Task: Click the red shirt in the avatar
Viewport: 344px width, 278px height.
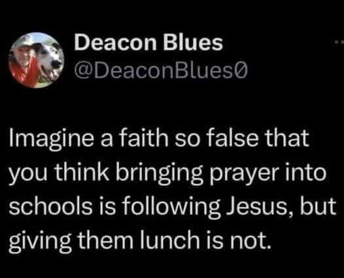Action: (x=26, y=73)
